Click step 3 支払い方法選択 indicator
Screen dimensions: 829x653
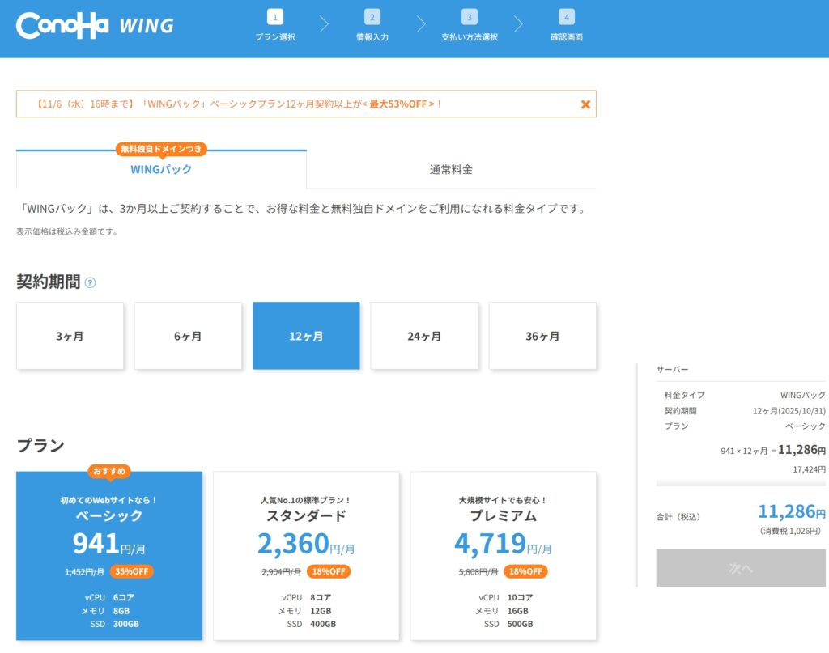click(470, 25)
